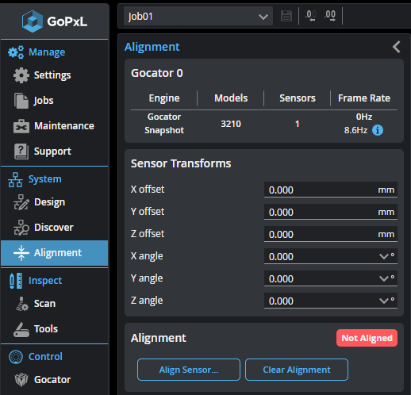Click the Discover network search icon
This screenshot has width=411, height=395.
coord(21,228)
